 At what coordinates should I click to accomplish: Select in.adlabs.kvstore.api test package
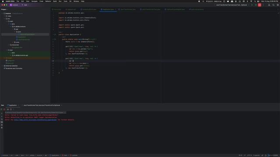click(20, 55)
